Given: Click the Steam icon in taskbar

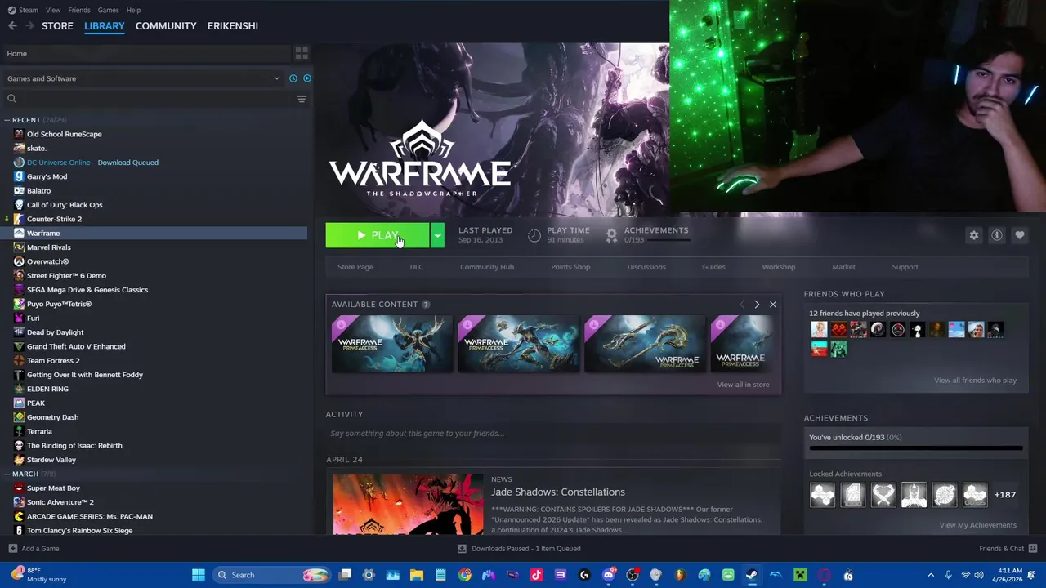Looking at the screenshot, I should 752,575.
